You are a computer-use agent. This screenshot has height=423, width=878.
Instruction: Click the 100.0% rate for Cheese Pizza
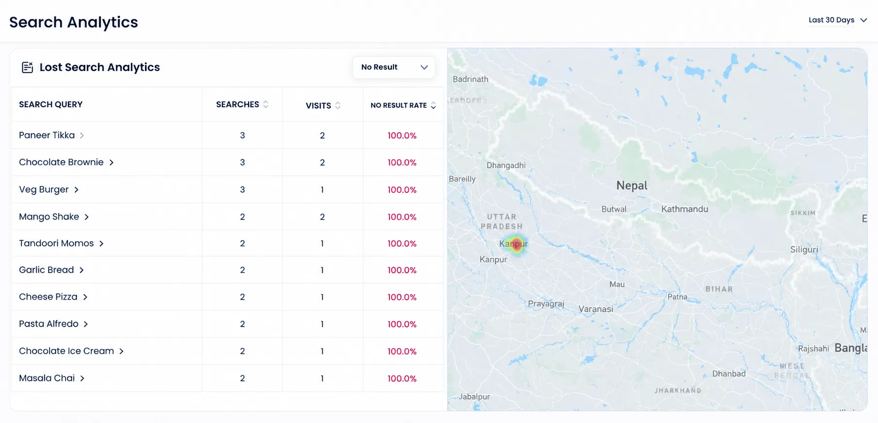(402, 297)
